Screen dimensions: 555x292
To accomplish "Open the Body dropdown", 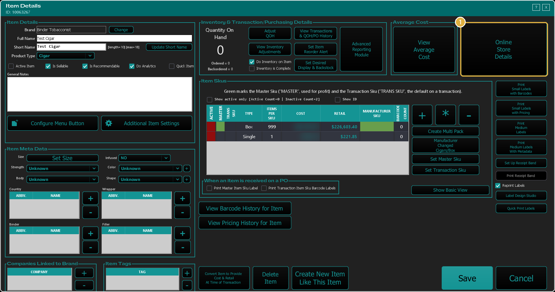I will (62, 180).
